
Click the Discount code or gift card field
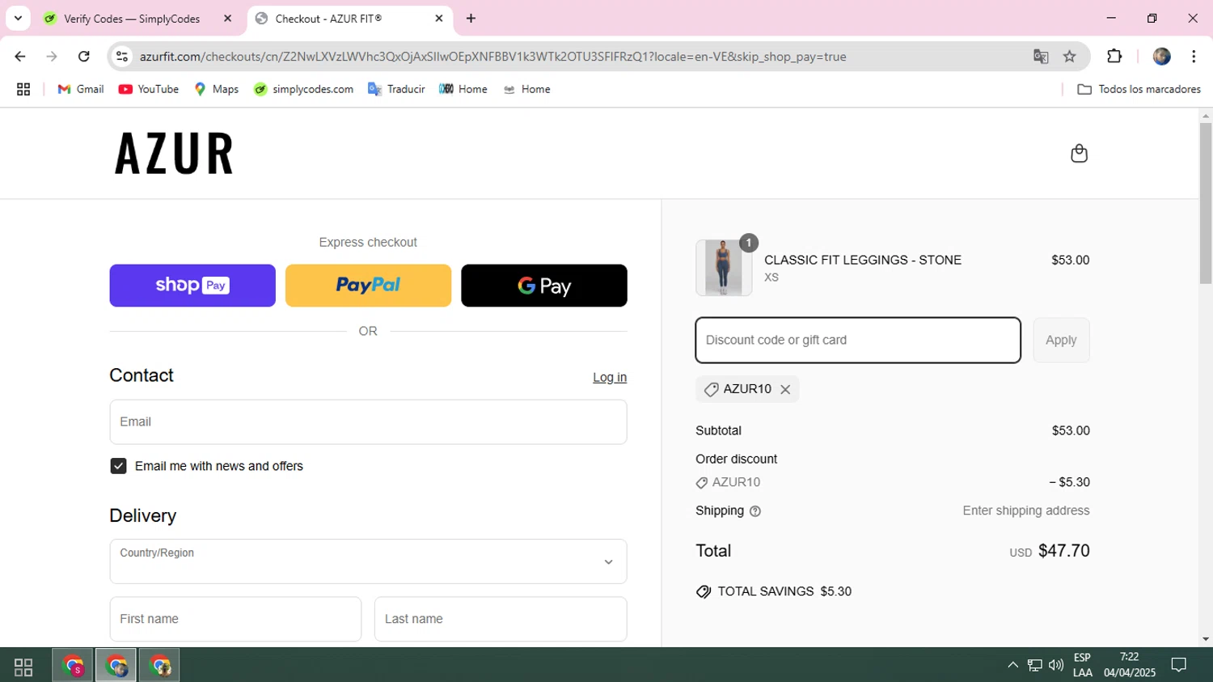tap(858, 340)
